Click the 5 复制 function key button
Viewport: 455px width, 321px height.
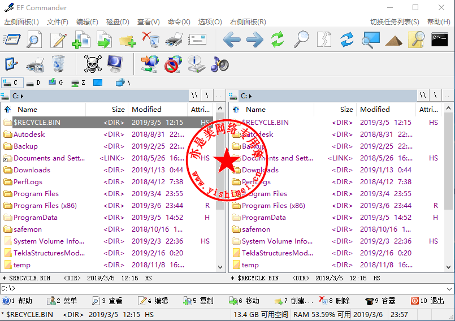pyautogui.click(x=199, y=301)
